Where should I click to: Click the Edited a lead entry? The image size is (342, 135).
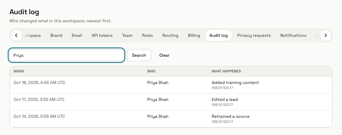225,99
